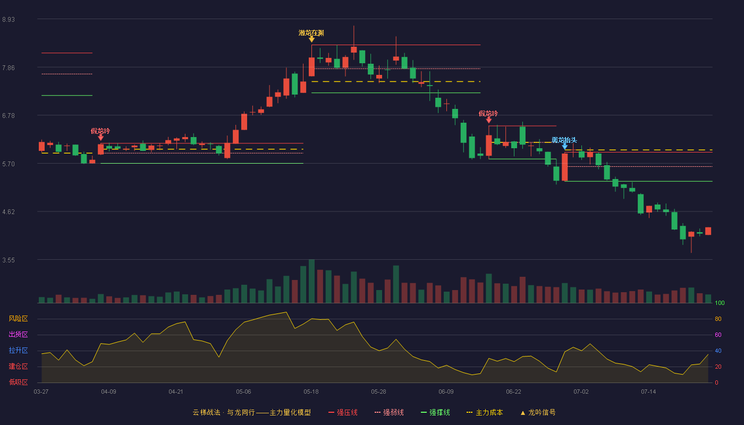
Task: Click the 07-02 date axis label
Action: (581, 392)
